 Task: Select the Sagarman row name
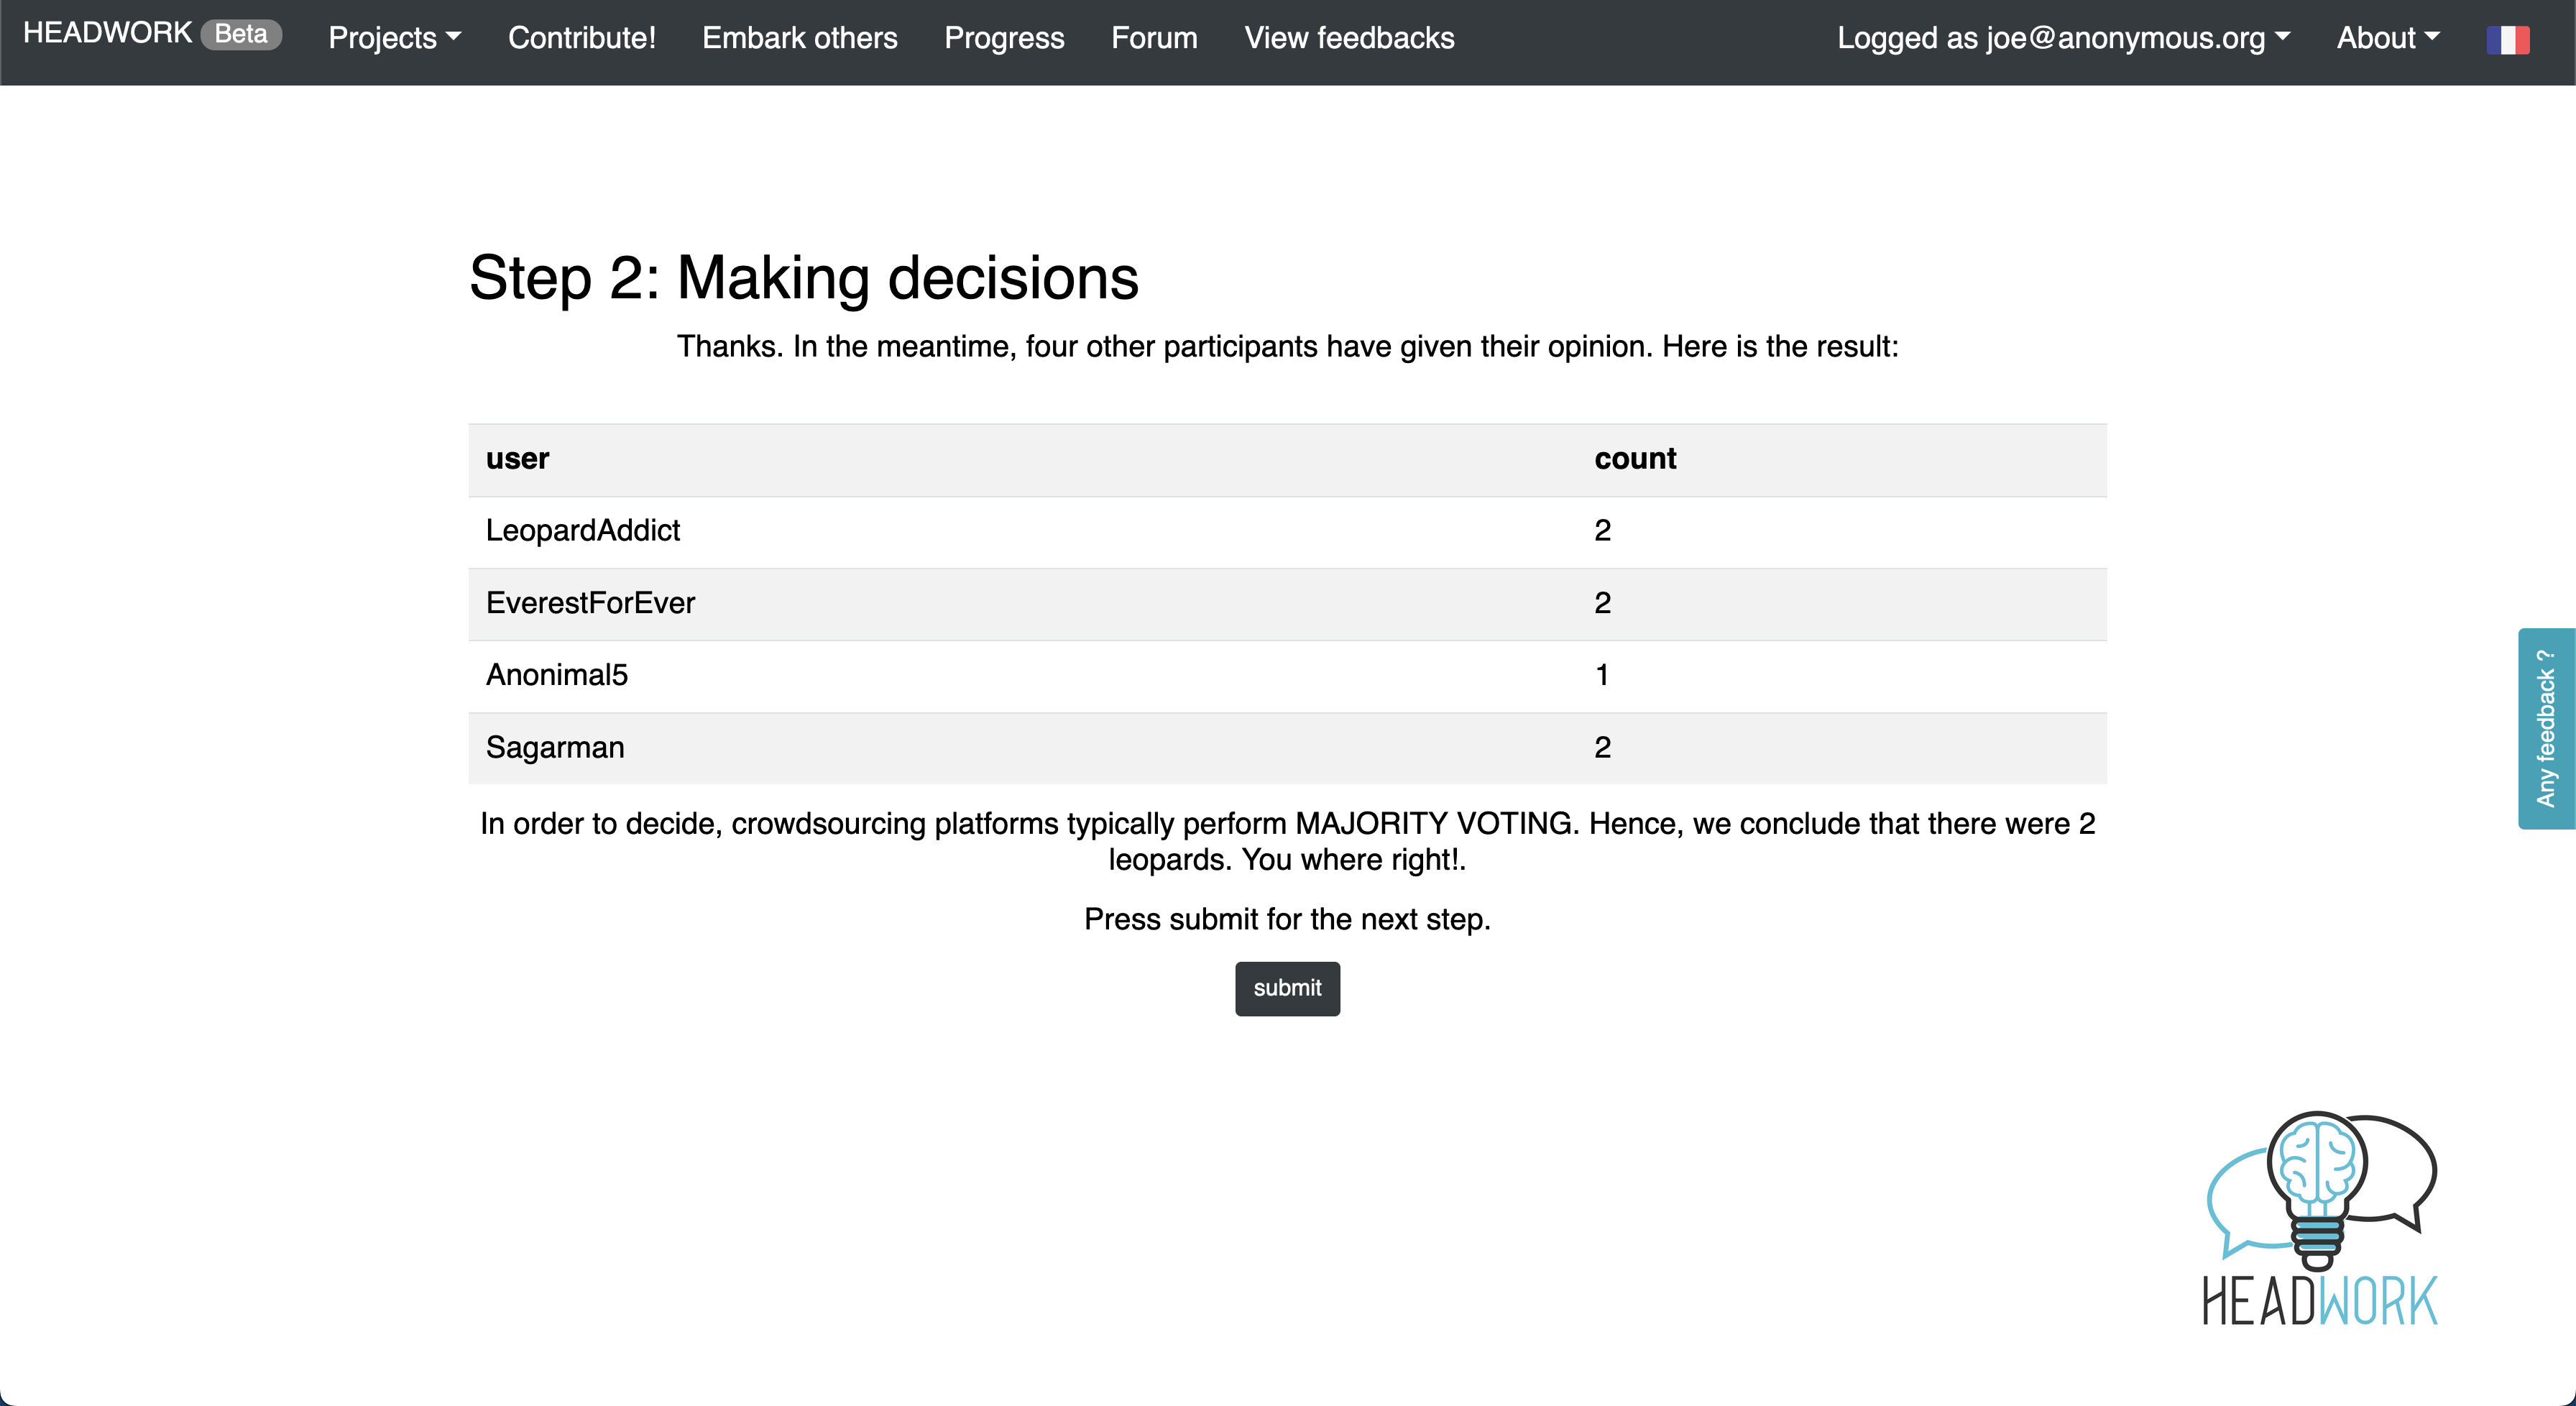coord(555,748)
